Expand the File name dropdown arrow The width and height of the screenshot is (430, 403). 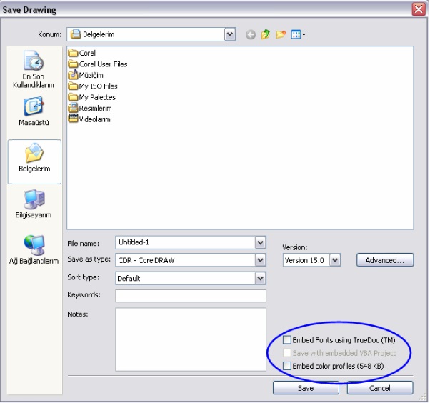(260, 242)
